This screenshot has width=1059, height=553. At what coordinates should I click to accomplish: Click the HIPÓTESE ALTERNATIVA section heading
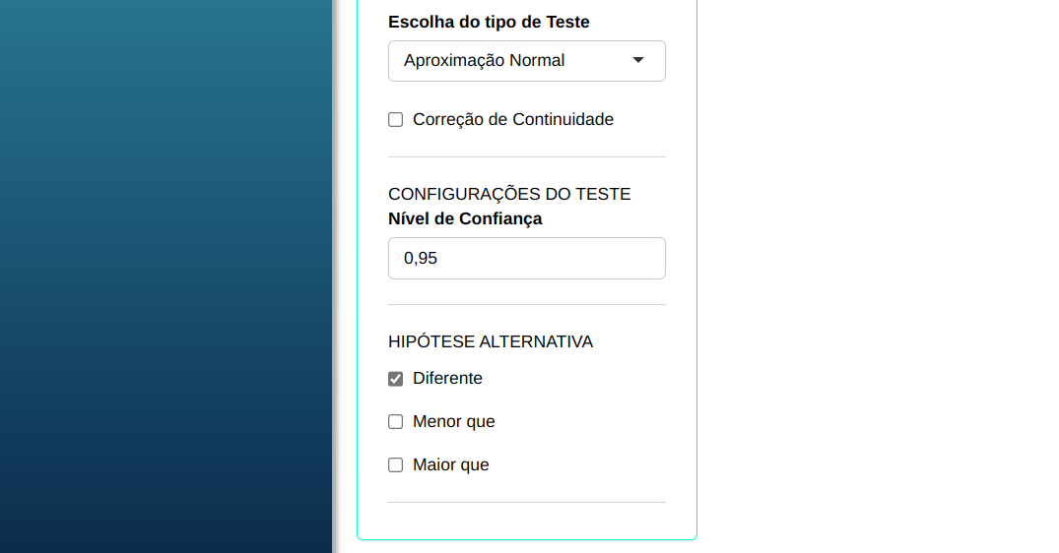tap(491, 341)
